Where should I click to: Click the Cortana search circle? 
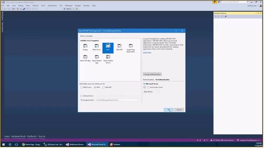(10, 144)
